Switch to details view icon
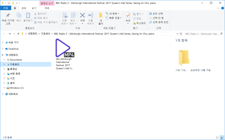Screen dimensions: 225x140 click(217, 137)
